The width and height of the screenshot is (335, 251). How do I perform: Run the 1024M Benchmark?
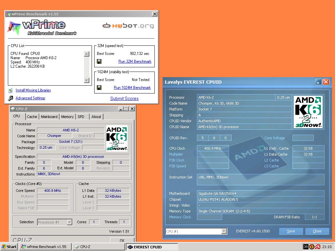click(x=132, y=88)
